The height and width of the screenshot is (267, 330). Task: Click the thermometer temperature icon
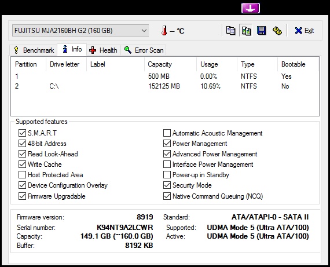pyautogui.click(x=164, y=31)
